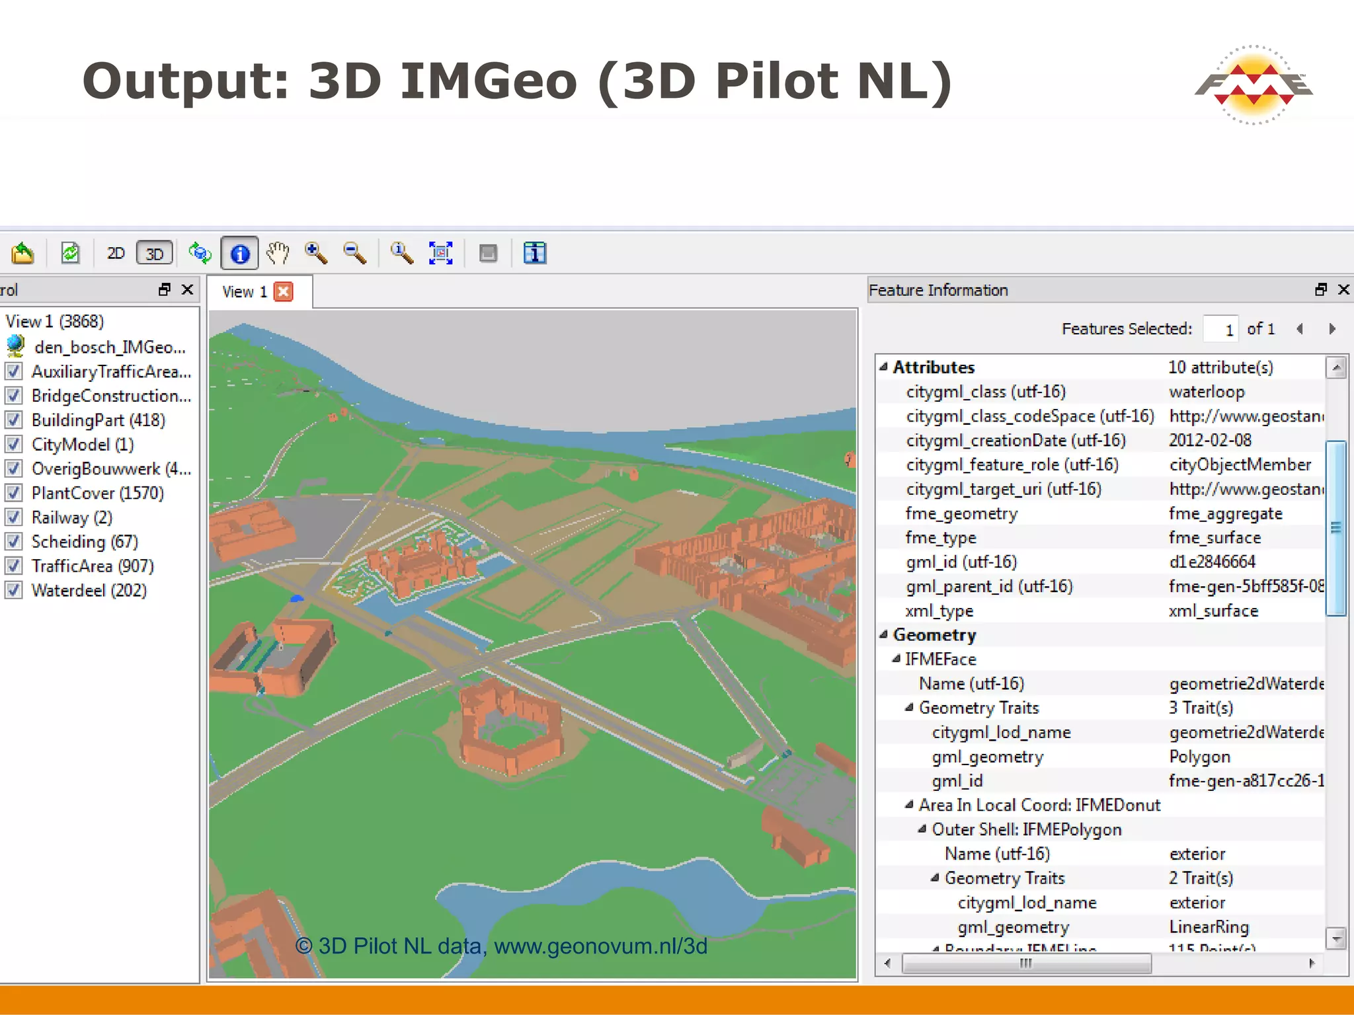The image size is (1354, 1015).
Task: Select the Query feature info tool
Action: pyautogui.click(x=240, y=253)
